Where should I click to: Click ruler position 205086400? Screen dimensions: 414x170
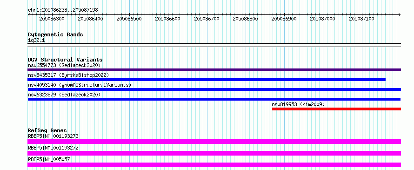tap(91, 19)
